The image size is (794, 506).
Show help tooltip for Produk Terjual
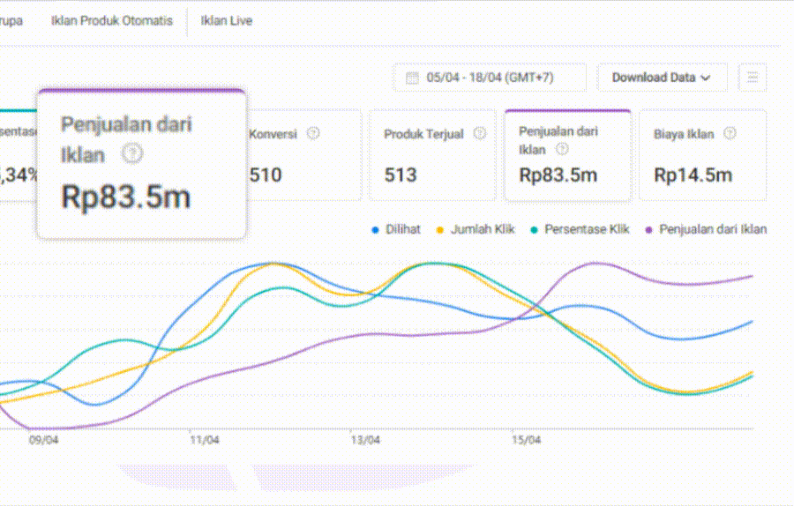pos(480,134)
